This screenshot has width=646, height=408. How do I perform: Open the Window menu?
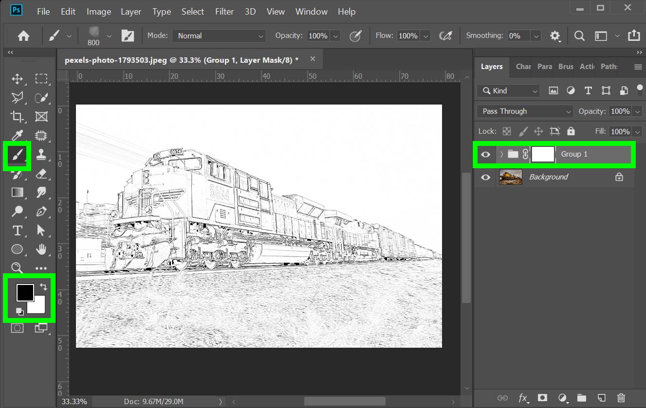[312, 11]
